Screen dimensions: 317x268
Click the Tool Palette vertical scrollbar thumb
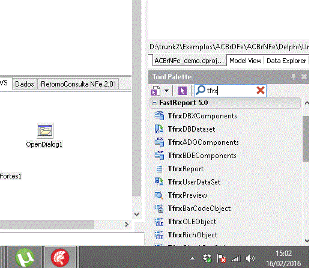[306, 139]
